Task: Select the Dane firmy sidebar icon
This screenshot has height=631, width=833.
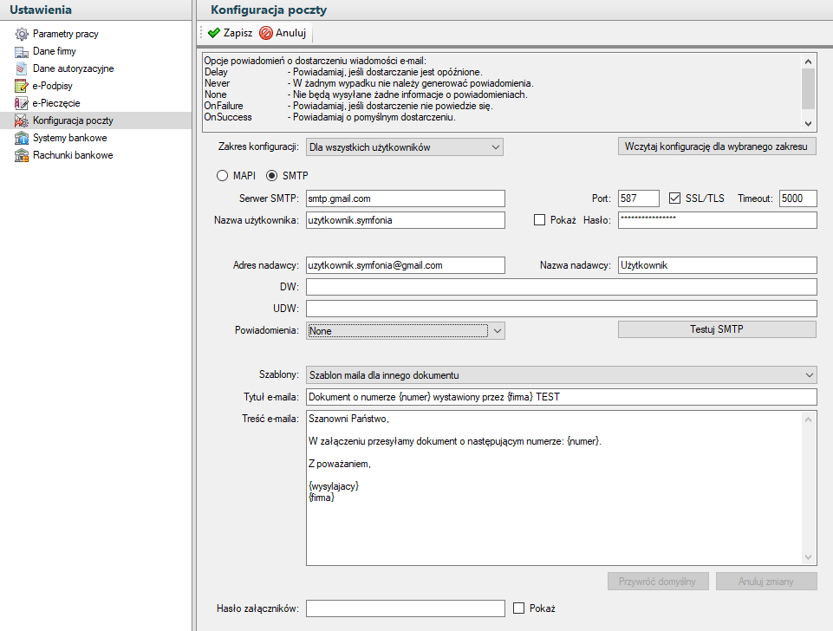Action: tap(22, 52)
